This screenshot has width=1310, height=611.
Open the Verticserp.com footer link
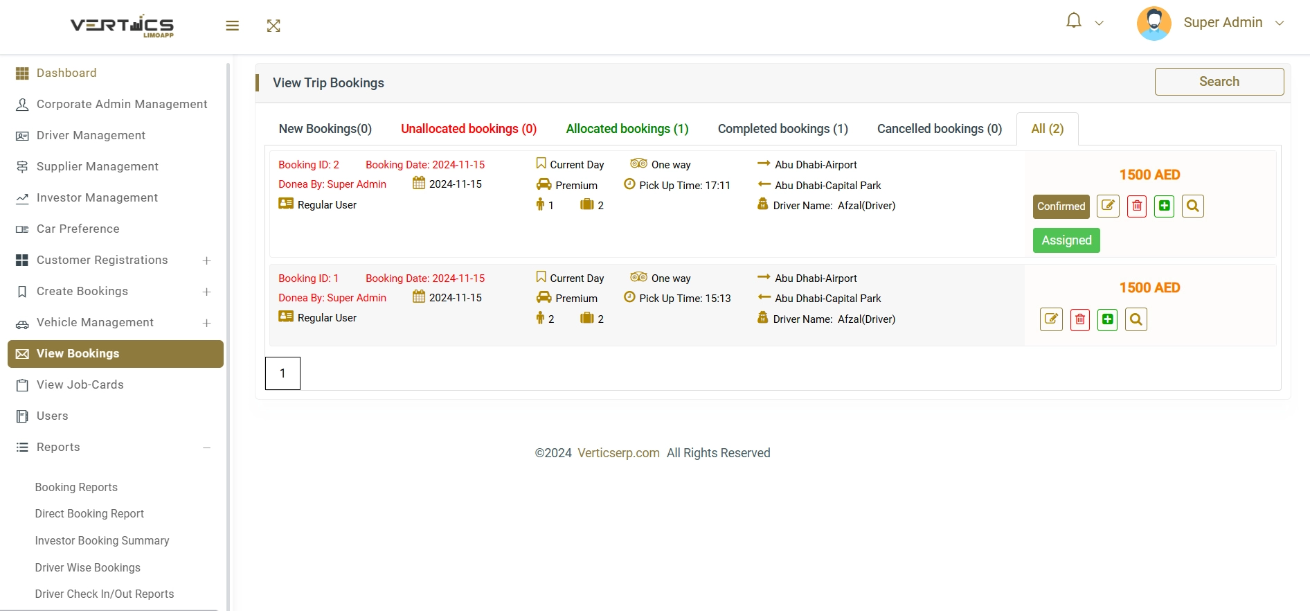point(618,453)
